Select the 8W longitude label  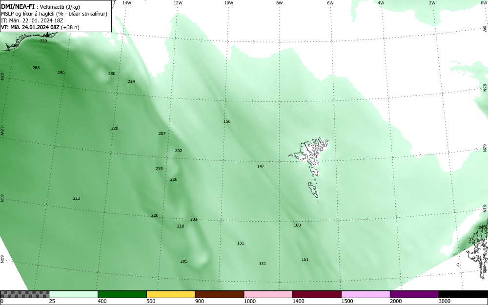pyautogui.click(x=280, y=3)
